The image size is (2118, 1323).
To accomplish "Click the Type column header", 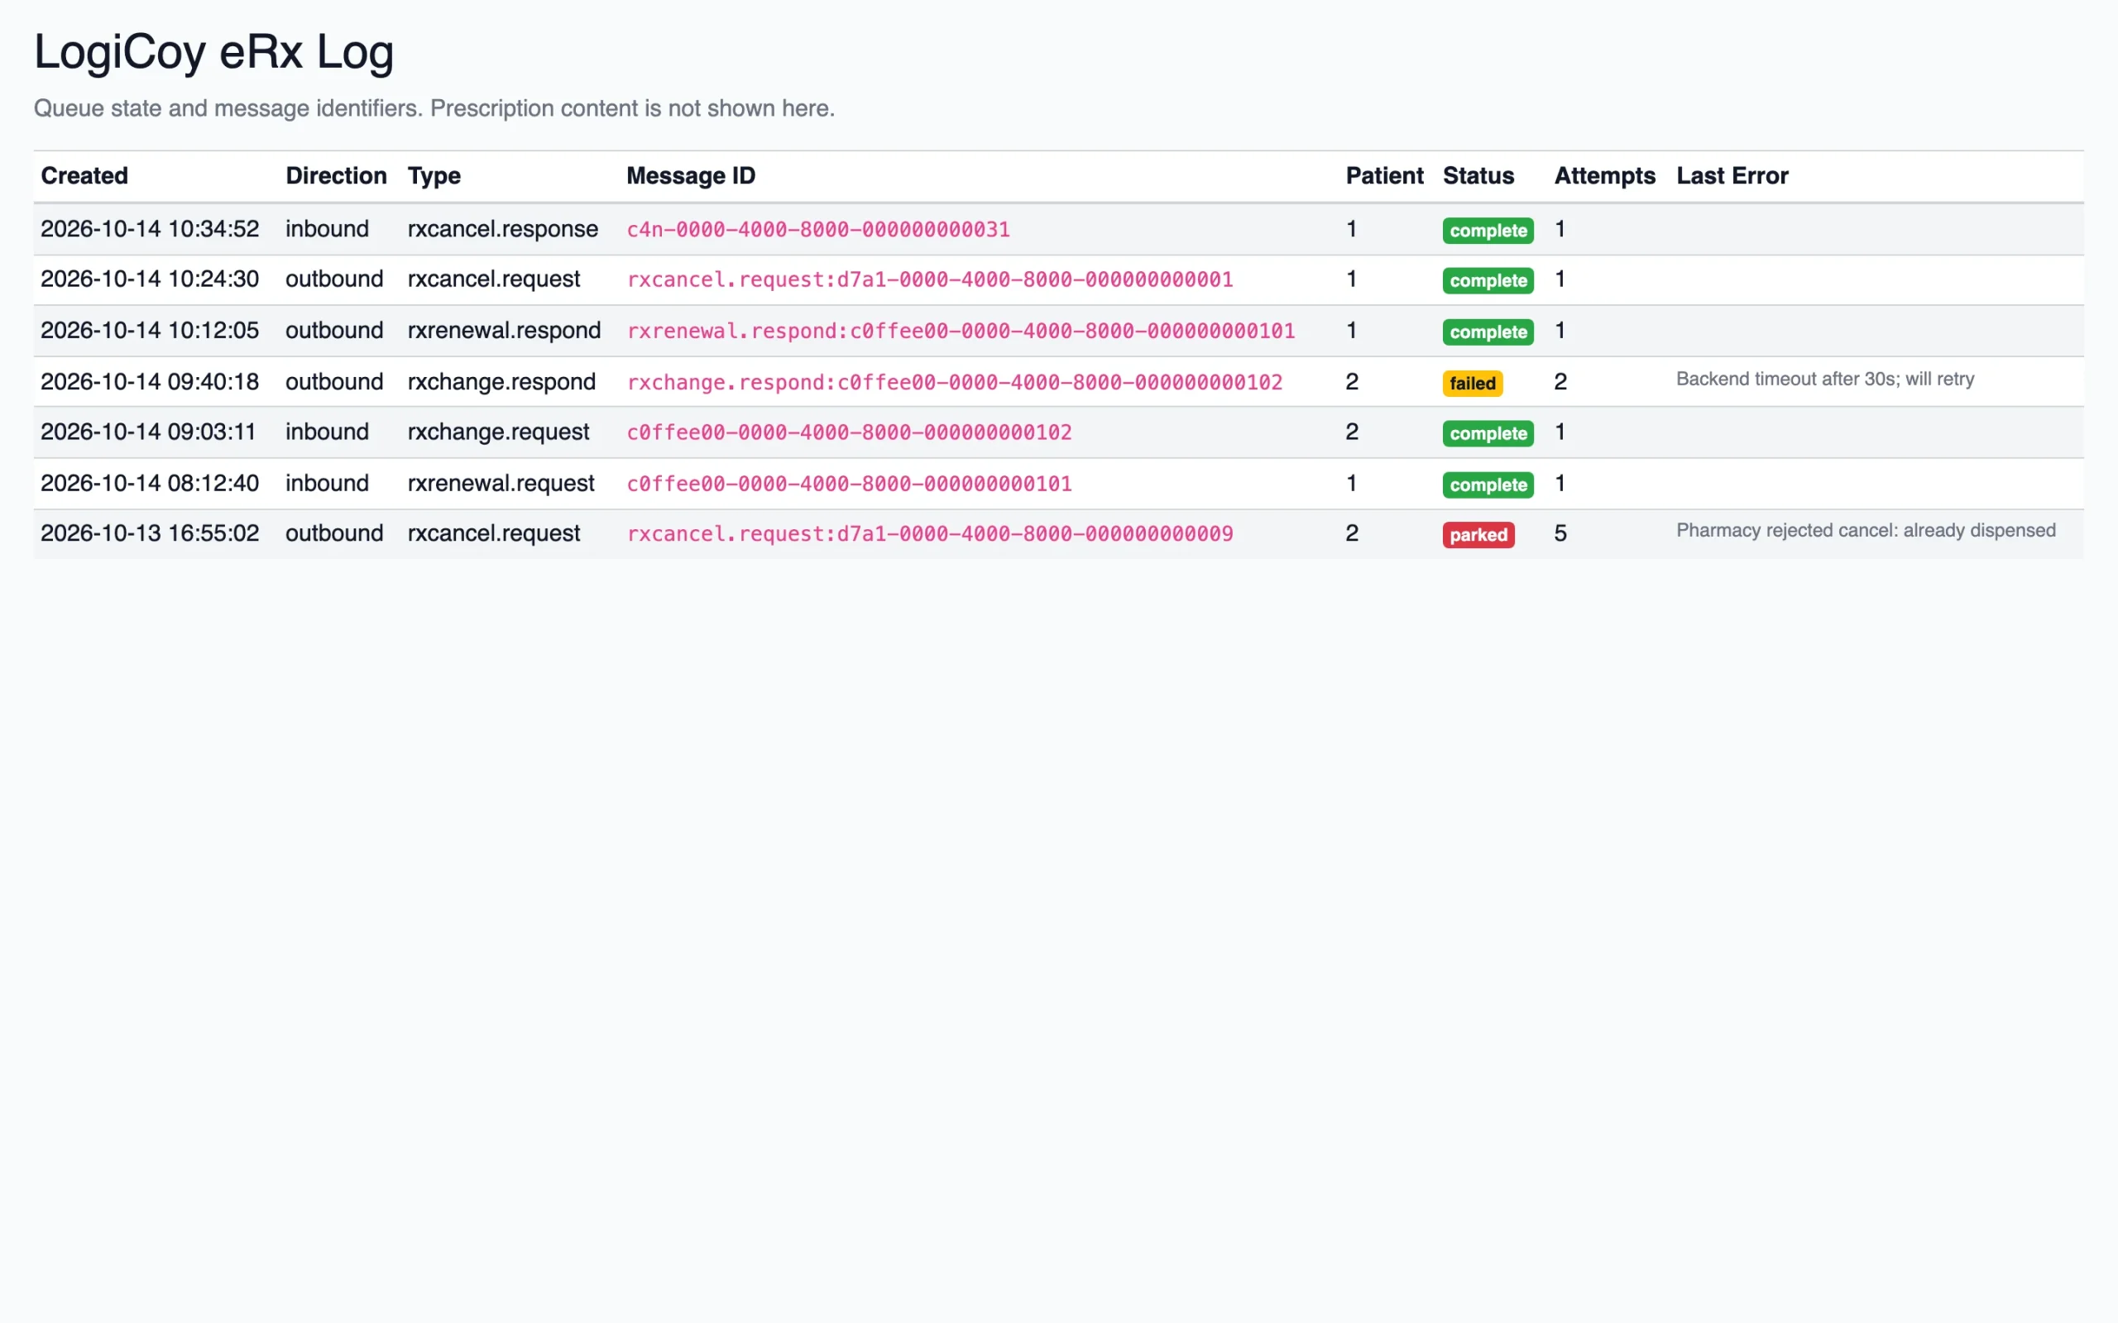I will pyautogui.click(x=434, y=176).
